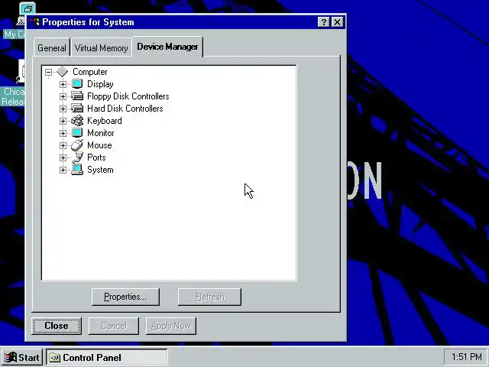Click the Close button

[x=57, y=326]
